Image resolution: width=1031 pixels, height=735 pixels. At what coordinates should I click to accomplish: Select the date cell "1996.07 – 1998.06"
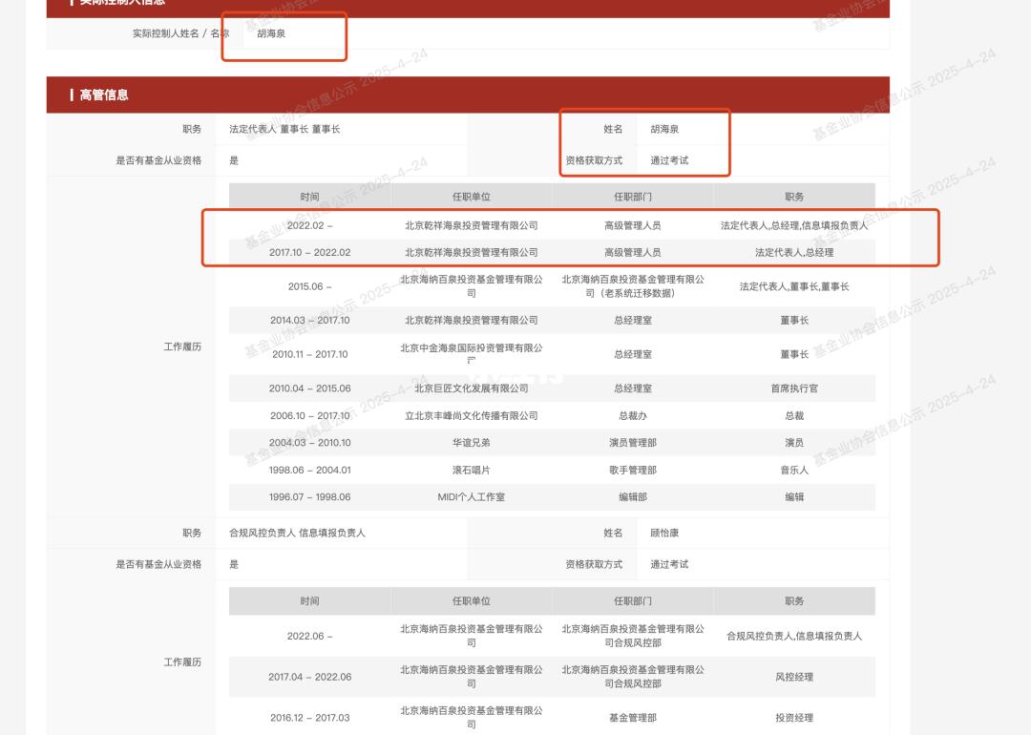[309, 497]
